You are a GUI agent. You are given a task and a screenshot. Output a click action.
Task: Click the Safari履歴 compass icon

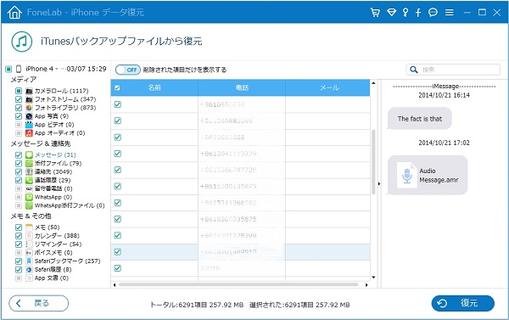[x=29, y=269]
